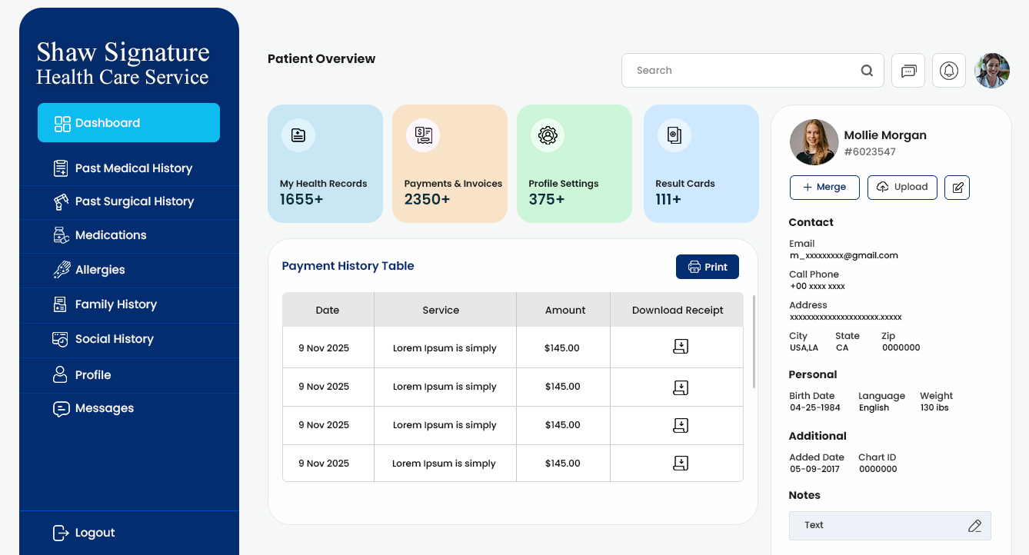Download receipt in last payment row
1029x555 pixels.
(x=680, y=463)
